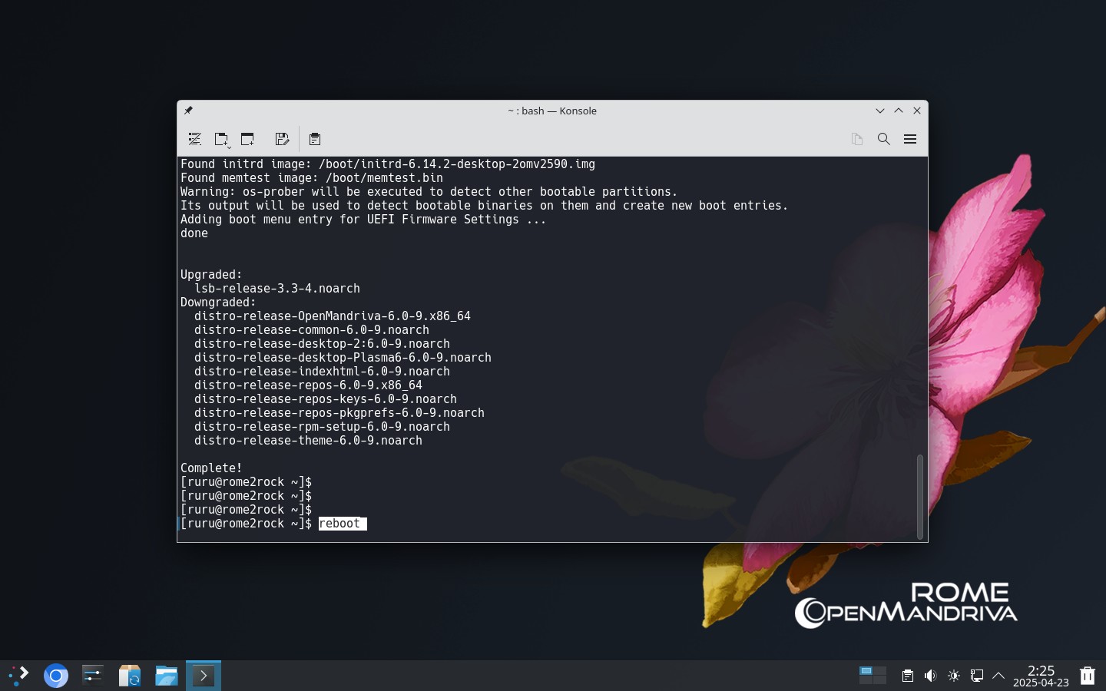Click distro-release-repos-pkgprefs-6.0-9.noarch line

tap(339, 413)
